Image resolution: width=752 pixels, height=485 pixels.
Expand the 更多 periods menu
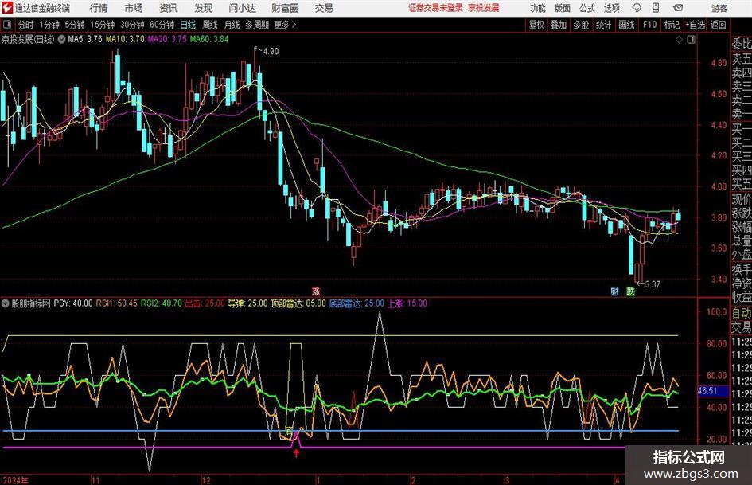pyautogui.click(x=286, y=25)
